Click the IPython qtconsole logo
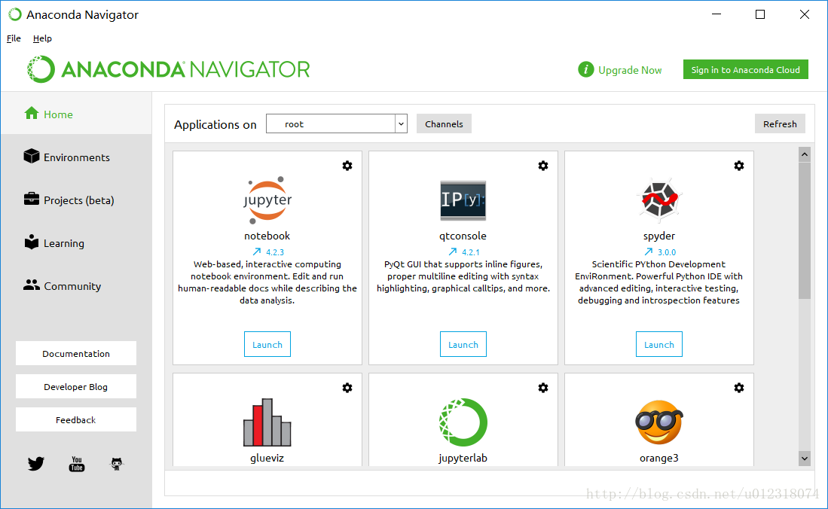Viewport: 828px width, 509px height. click(463, 200)
